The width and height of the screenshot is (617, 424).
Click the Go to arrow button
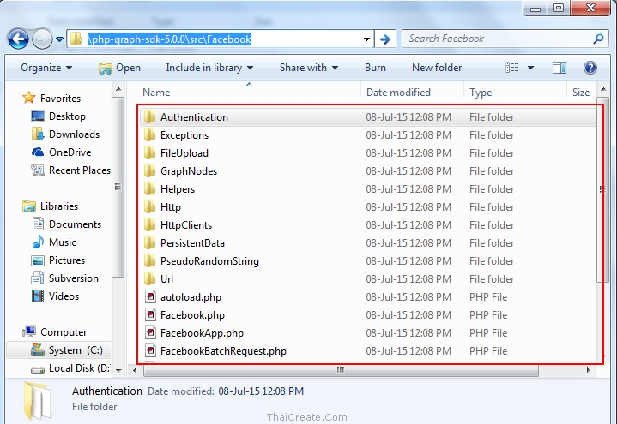385,39
